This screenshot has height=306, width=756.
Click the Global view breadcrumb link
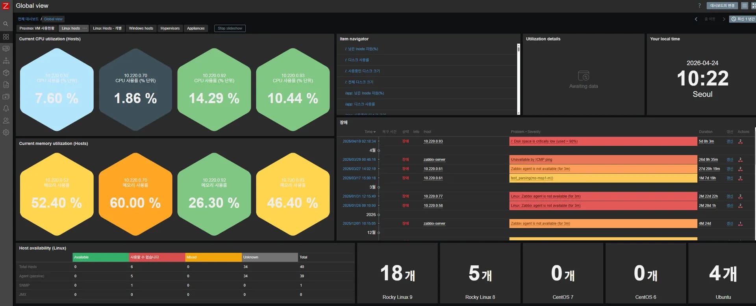click(53, 19)
